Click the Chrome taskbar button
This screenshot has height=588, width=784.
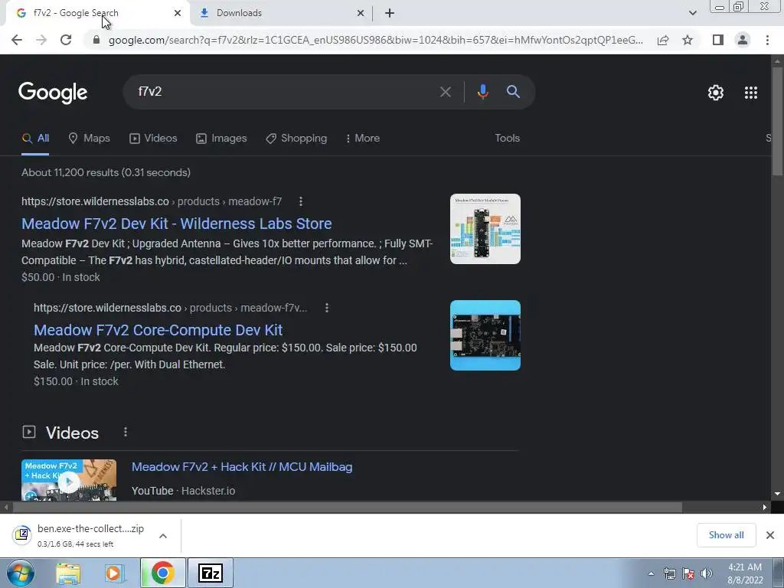tap(162, 573)
